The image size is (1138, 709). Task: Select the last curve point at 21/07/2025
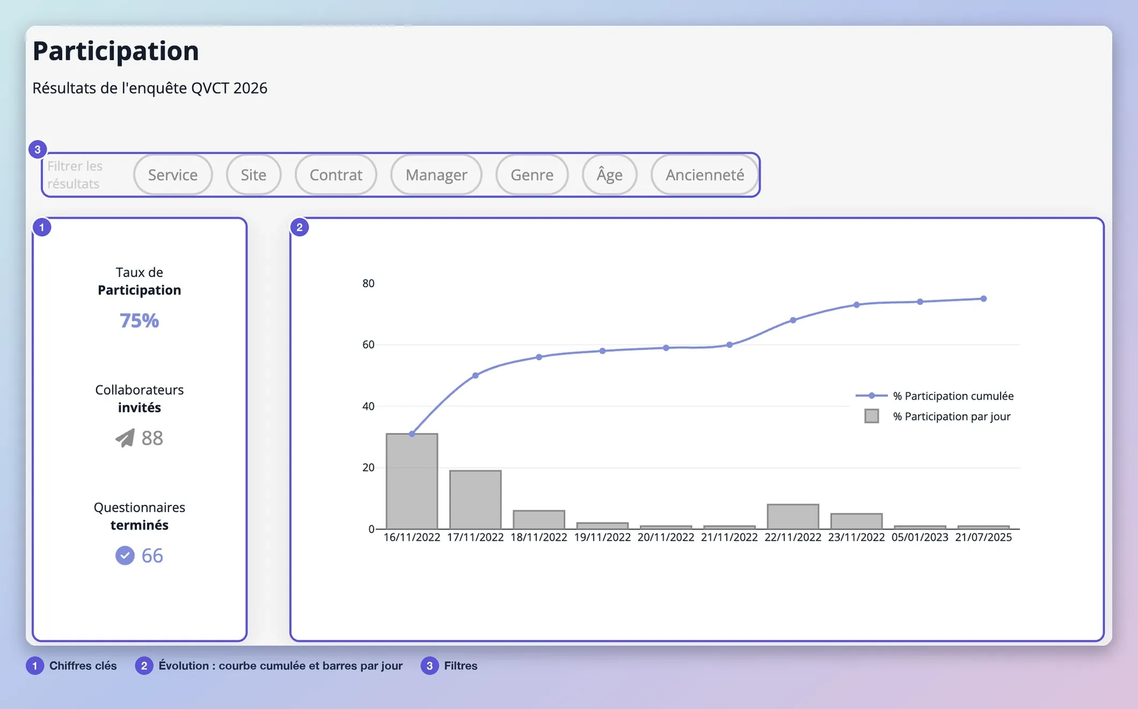983,299
